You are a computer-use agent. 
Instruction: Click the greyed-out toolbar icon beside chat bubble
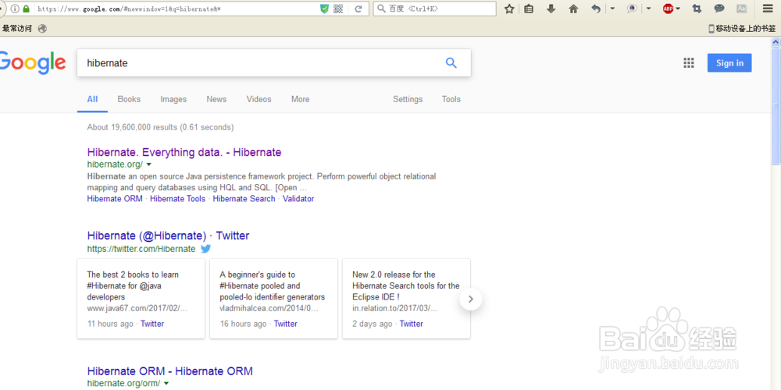(742, 9)
